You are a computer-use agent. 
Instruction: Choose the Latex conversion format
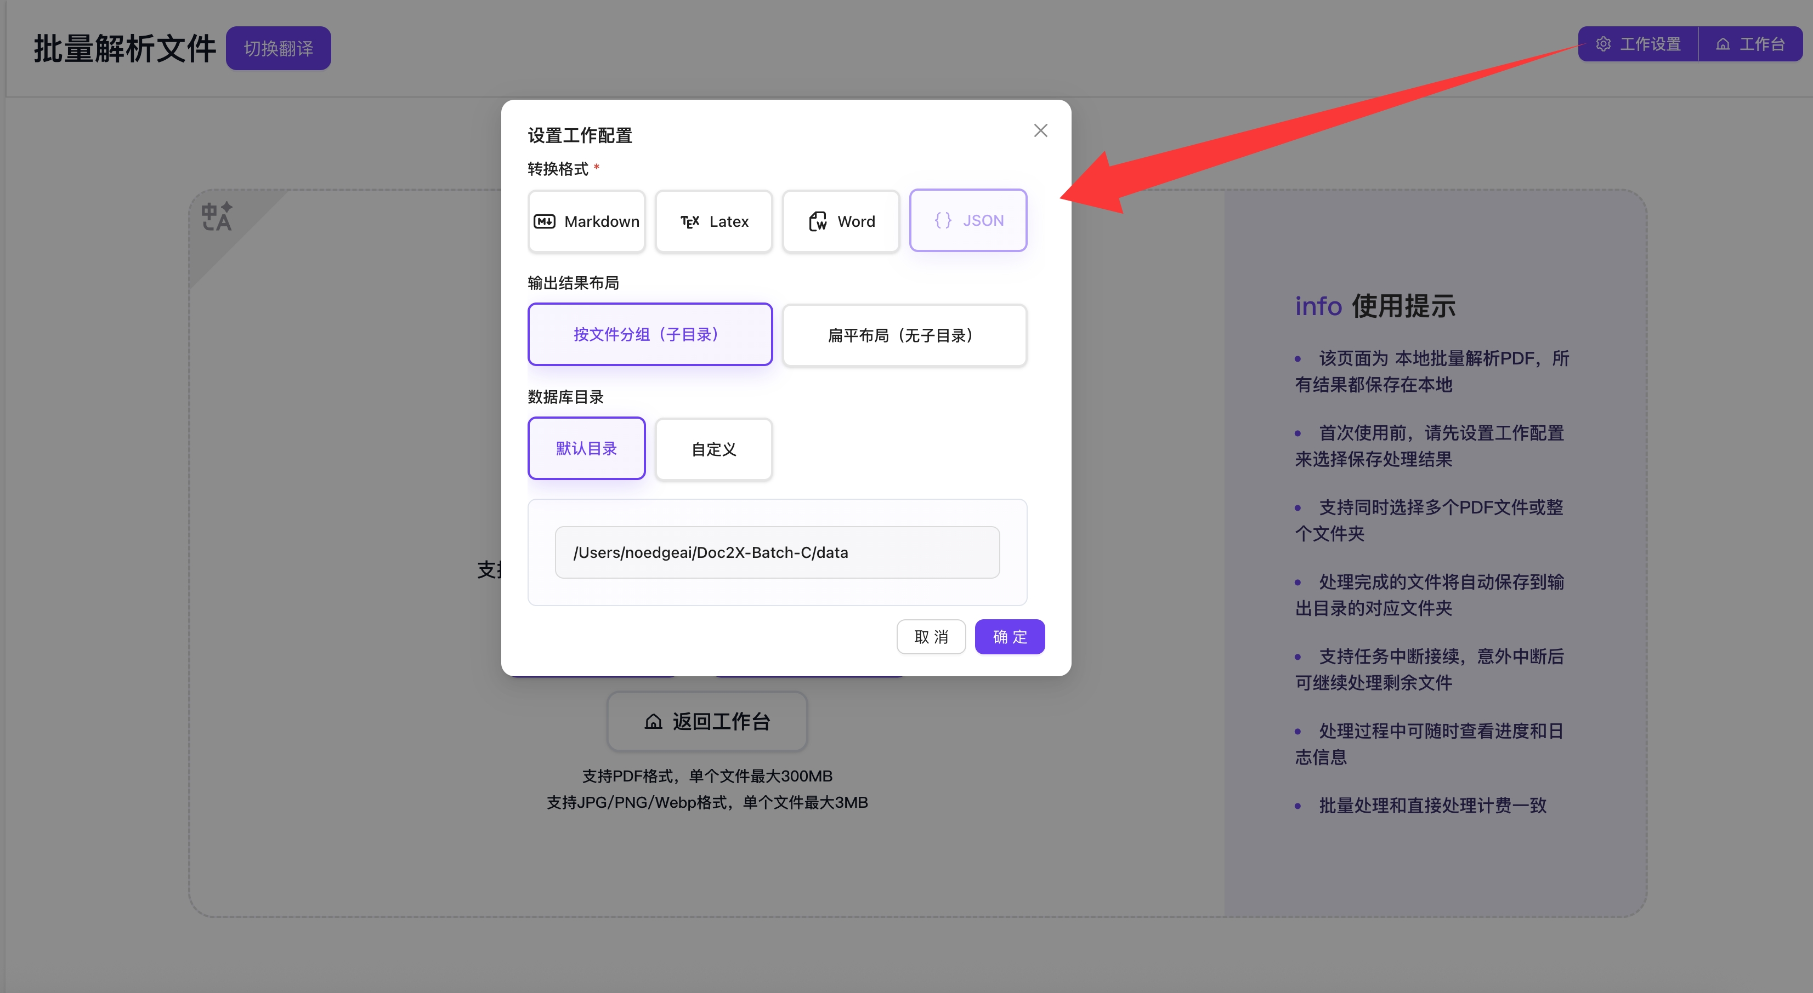click(713, 221)
